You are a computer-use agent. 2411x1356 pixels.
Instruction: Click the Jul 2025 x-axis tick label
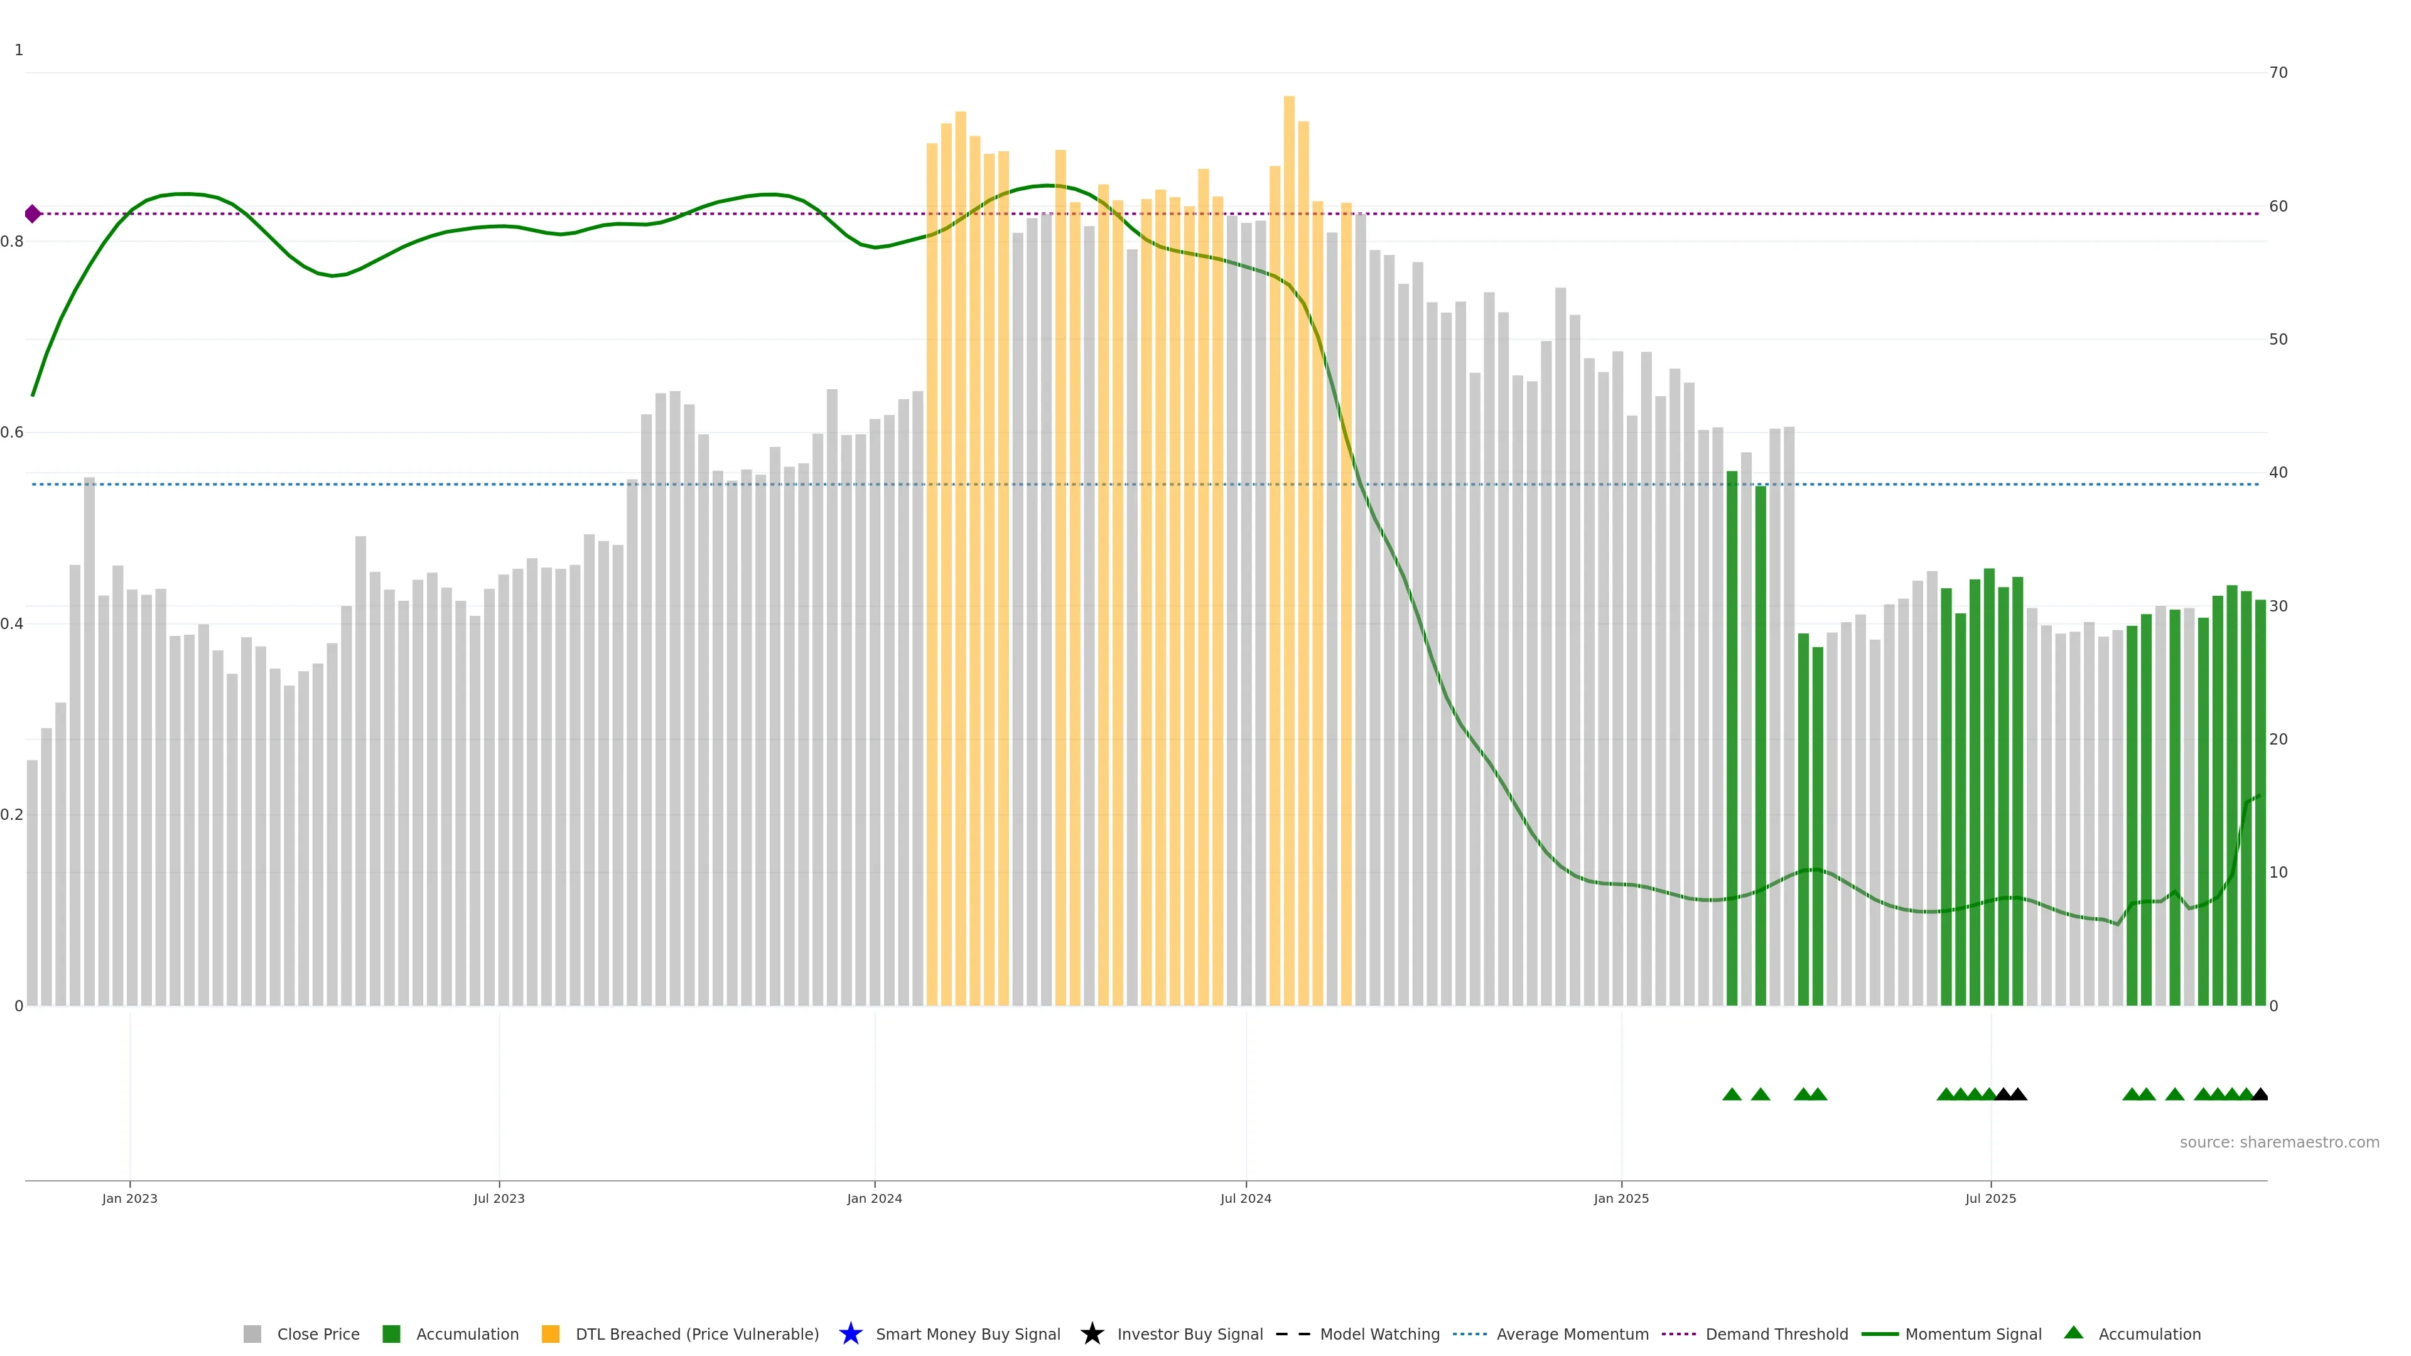coord(1990,1198)
